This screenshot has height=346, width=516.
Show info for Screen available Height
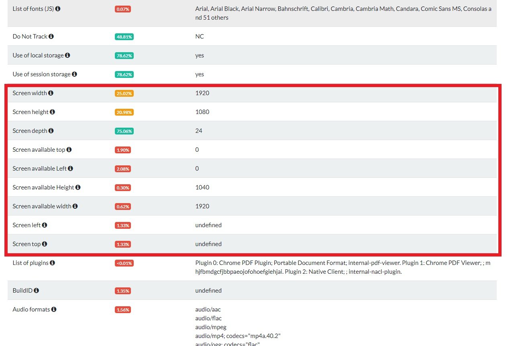point(78,187)
